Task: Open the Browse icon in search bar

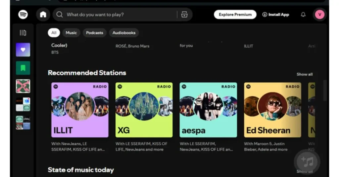Action: coord(184,15)
